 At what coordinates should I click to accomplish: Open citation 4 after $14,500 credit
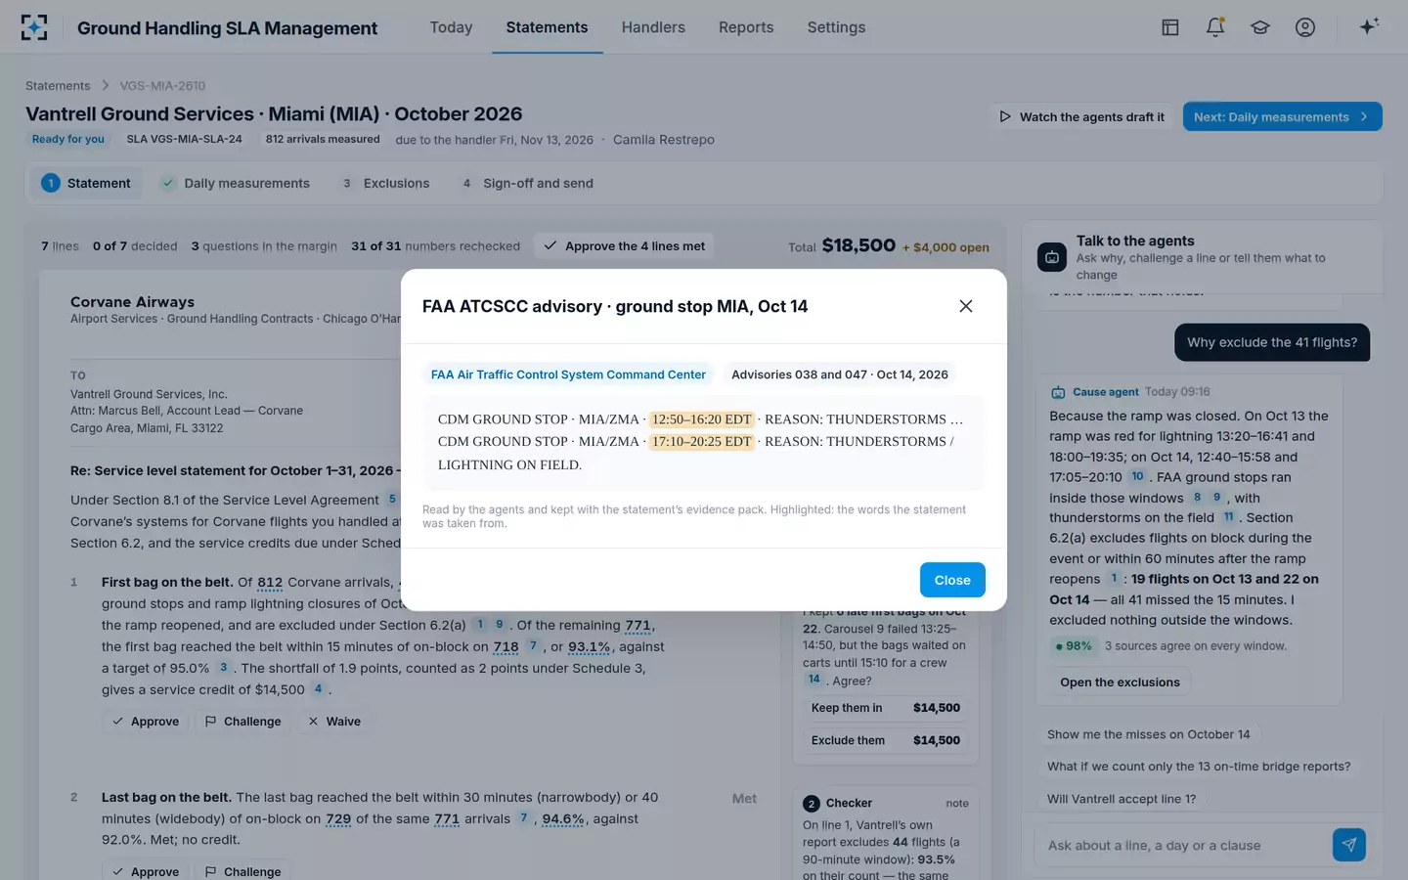318,689
